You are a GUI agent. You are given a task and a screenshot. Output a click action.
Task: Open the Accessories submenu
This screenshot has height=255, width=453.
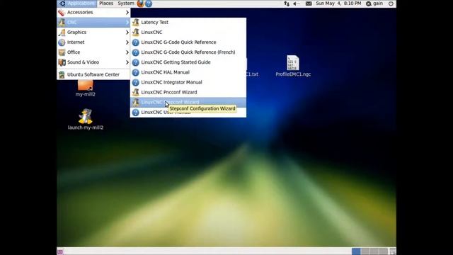pos(93,13)
